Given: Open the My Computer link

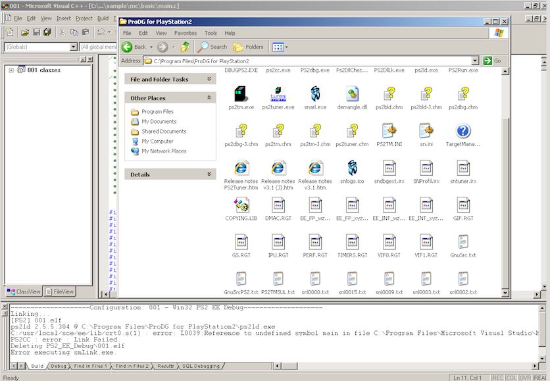Looking at the screenshot, I should click(x=157, y=141).
